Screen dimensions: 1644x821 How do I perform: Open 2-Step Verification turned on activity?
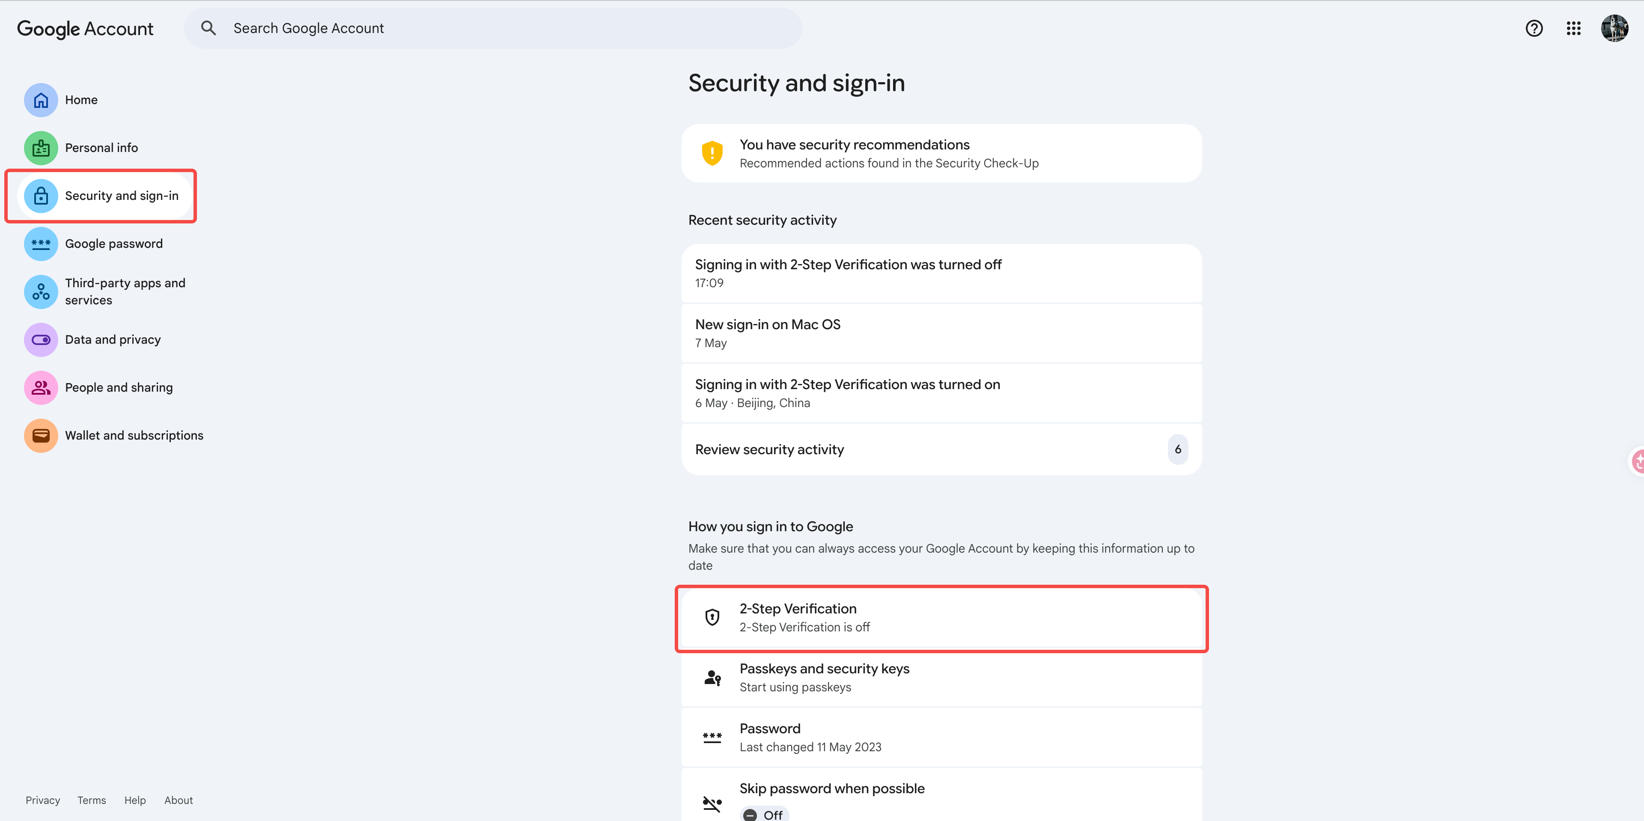(x=941, y=393)
